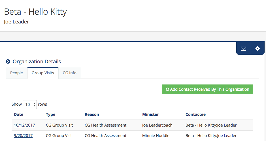The height and width of the screenshot is (141, 266).
Task: Add Contact Received By This Organization
Action: click(x=207, y=89)
